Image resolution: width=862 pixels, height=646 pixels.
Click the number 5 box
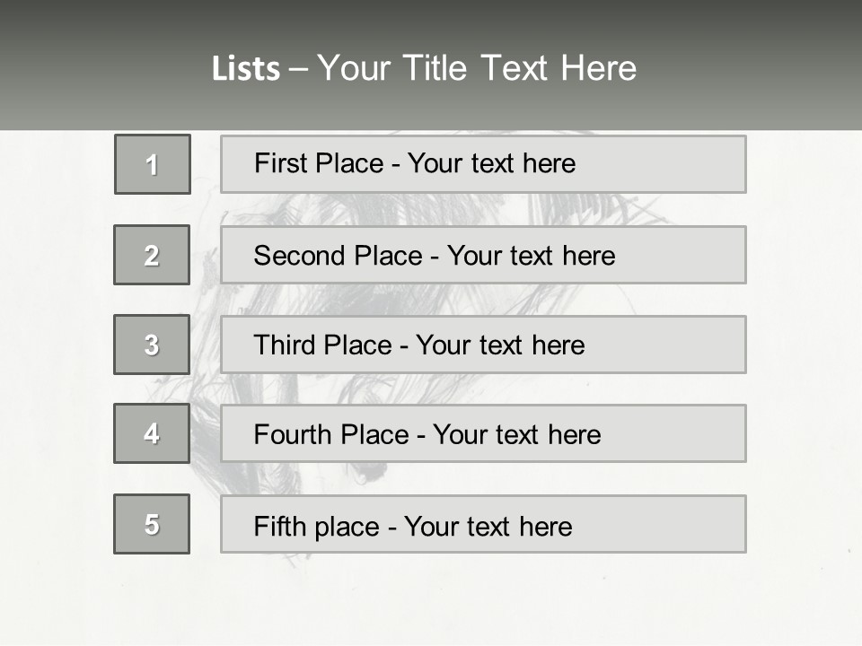152,524
